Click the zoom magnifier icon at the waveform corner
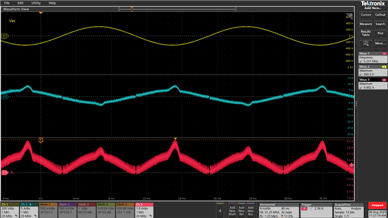Viewport: 388px width, 218px height. click(x=349, y=16)
